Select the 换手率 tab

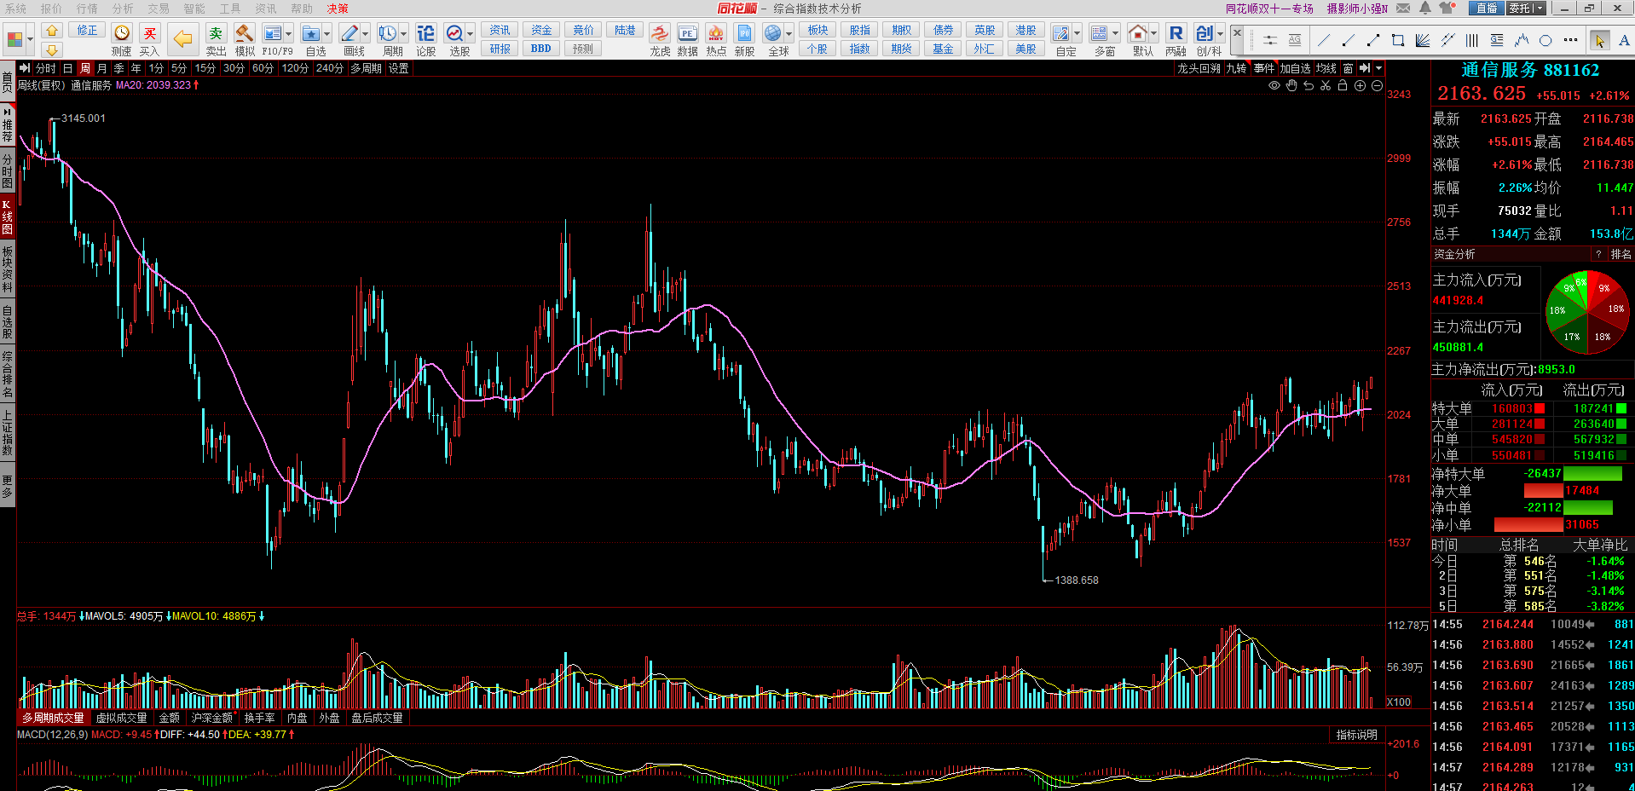pos(259,718)
